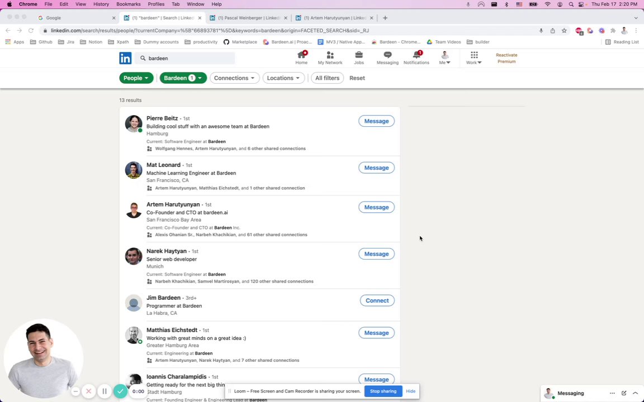Screen dimensions: 644x402
Task: Expand the Bardeen company filter
Action: (183, 78)
